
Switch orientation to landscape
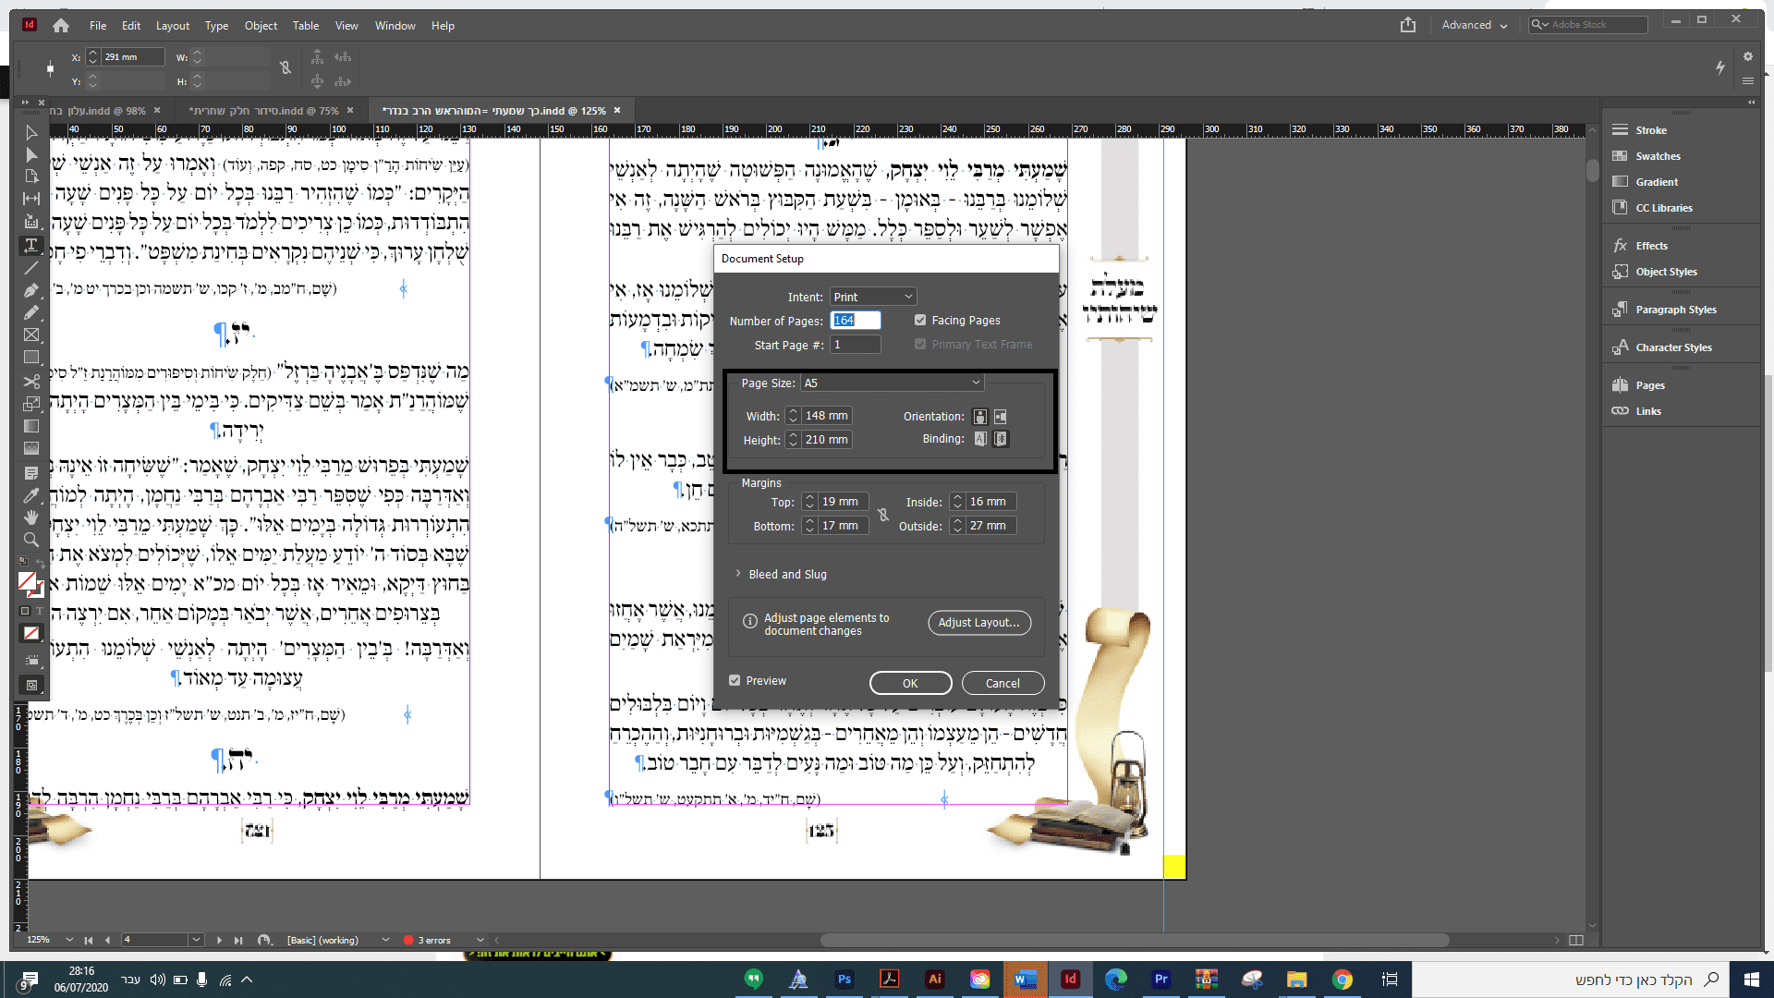1001,417
